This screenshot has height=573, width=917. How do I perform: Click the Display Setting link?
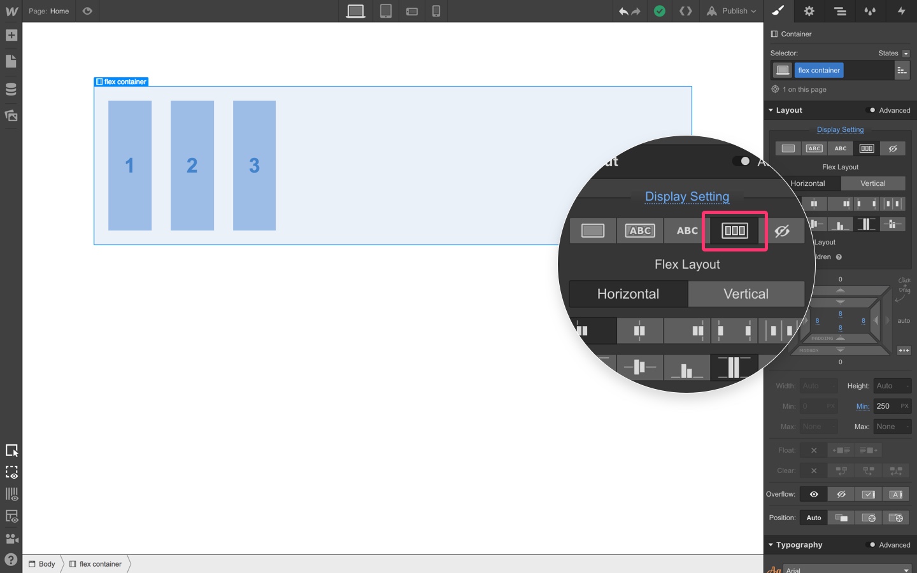(840, 130)
